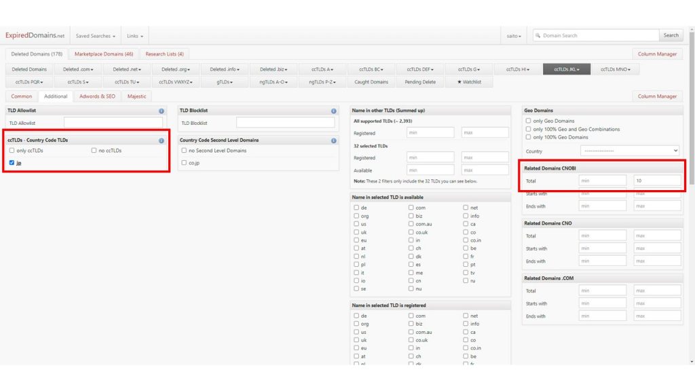695x391 pixels.
Task: Check 'only 100% Geo and Geo Combinations'
Action: (528, 129)
